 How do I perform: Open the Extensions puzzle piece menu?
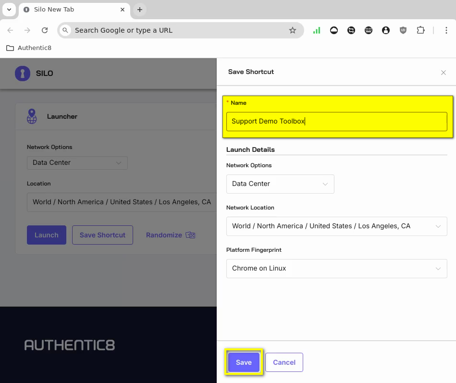[420, 30]
